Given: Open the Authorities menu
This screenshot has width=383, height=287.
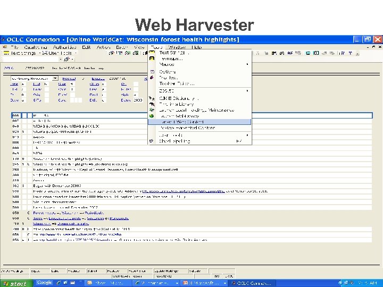Looking at the screenshot, I should pos(65,47).
